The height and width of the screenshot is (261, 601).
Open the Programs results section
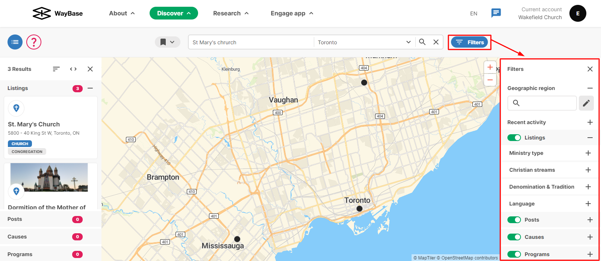(51, 254)
